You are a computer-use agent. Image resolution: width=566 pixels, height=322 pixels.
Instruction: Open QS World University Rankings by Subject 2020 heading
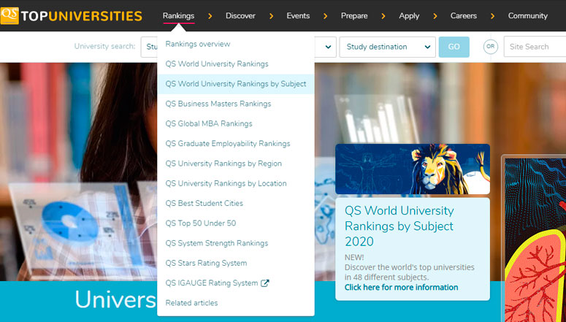(399, 226)
